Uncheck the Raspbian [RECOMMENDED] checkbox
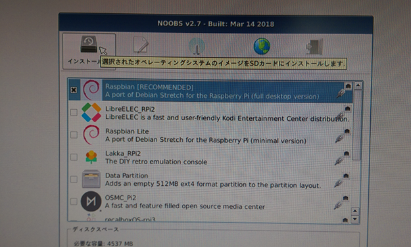 click(x=74, y=90)
